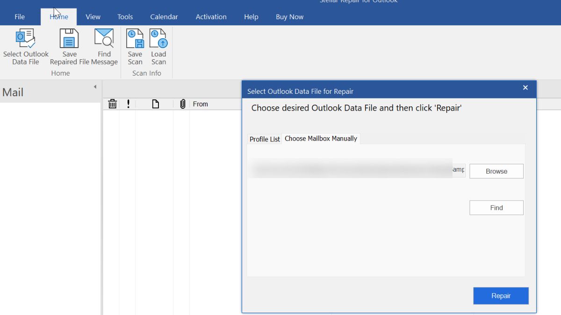Image resolution: width=561 pixels, height=315 pixels.
Task: Click Save Scan in Scan Info group
Action: (135, 47)
